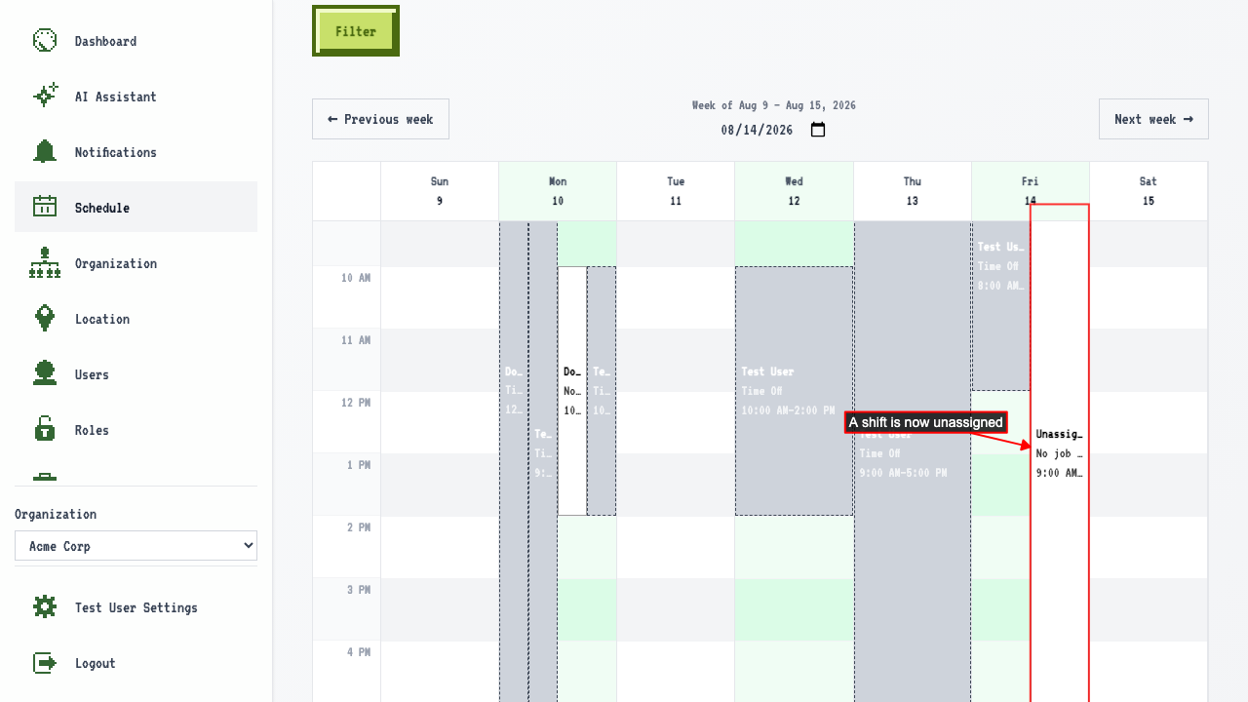Image resolution: width=1248 pixels, height=702 pixels.
Task: Select the Schedule calendar icon
Action: 45,207
